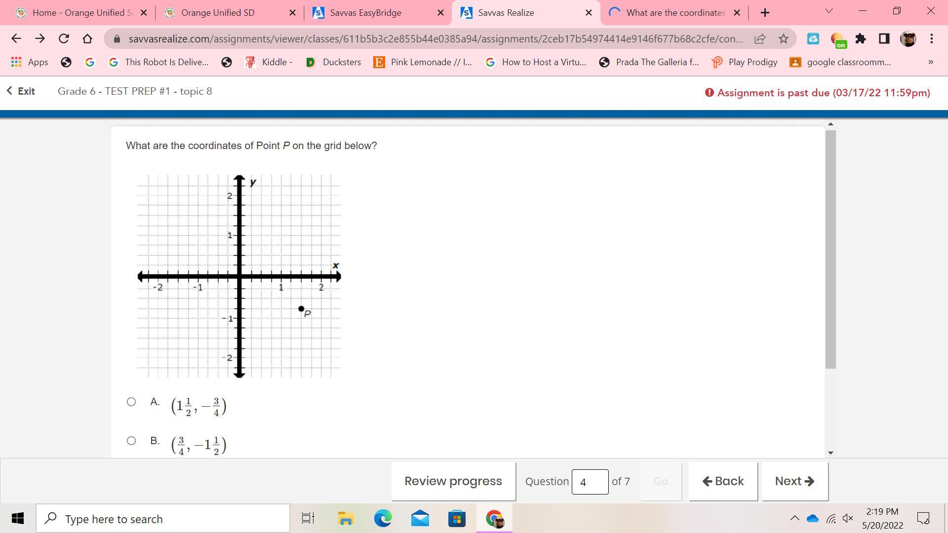The image size is (948, 533).
Task: Switch to the Savvas EasyBridge tab
Action: pos(365,13)
